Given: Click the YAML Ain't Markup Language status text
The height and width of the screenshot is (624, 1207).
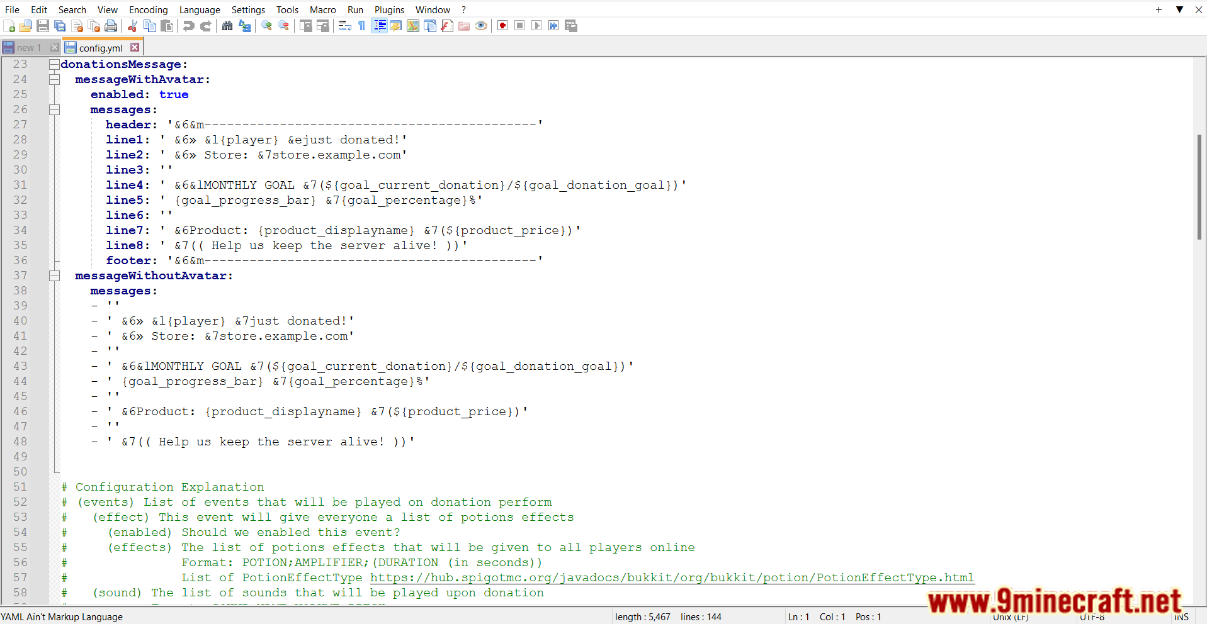Looking at the screenshot, I should pos(62,617).
